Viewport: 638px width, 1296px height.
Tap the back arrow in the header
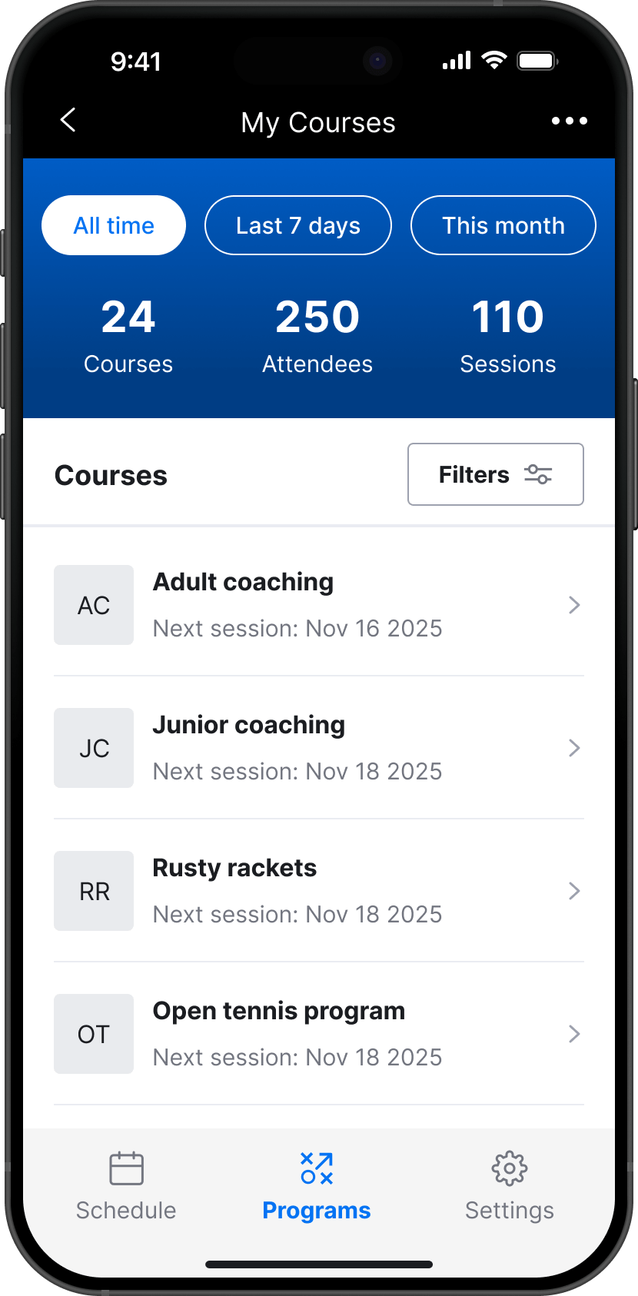68,120
